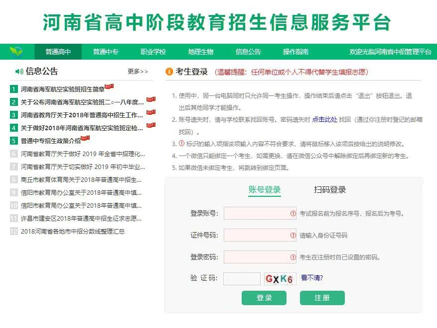Open 商丘市教育体育局关于2018年普通高中招生 announcement
Viewport: 437px width, 328px height.
(81, 179)
